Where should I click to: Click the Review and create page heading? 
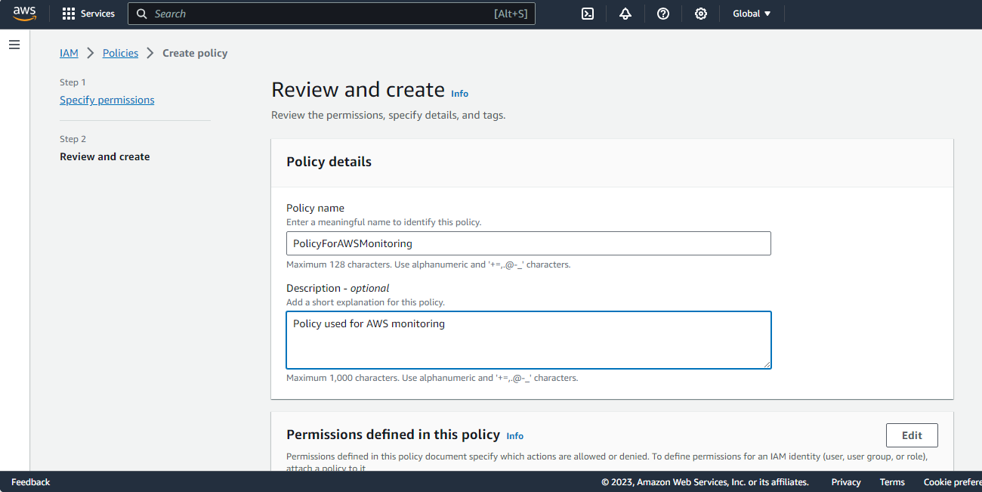(358, 90)
